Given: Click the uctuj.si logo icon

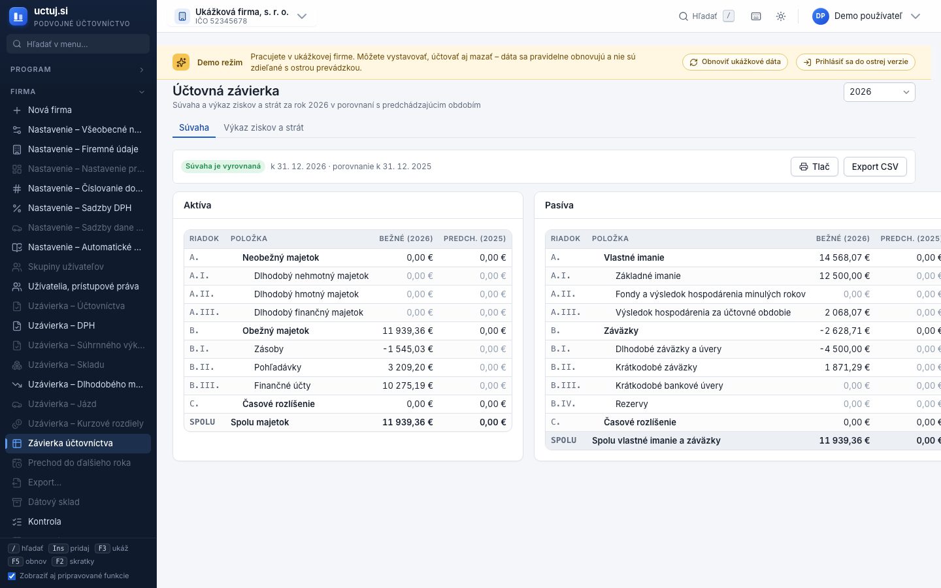Looking at the screenshot, I should (18, 16).
